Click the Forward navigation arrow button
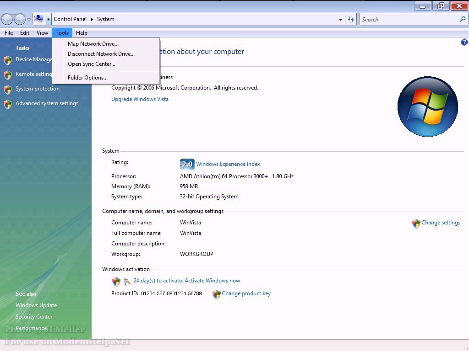Image resolution: width=469 pixels, height=351 pixels. [x=20, y=19]
